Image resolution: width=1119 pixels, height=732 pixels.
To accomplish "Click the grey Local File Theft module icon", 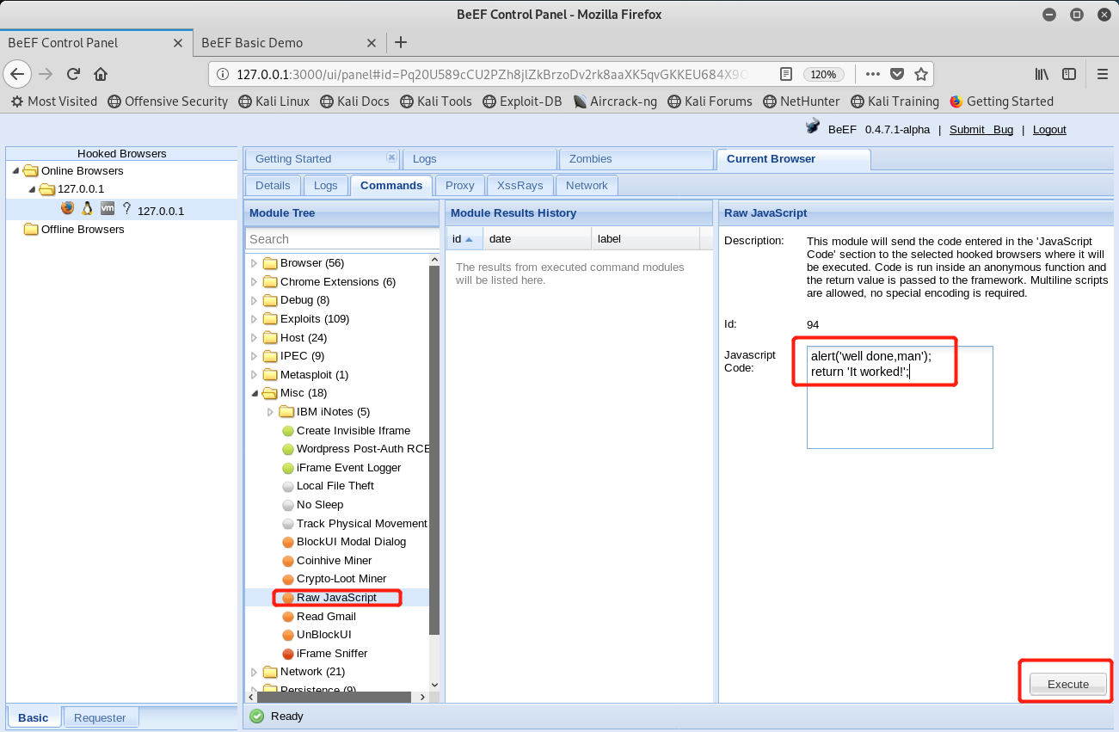I will pyautogui.click(x=288, y=486).
